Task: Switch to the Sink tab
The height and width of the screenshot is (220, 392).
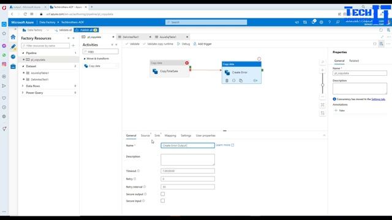Action: point(157,136)
